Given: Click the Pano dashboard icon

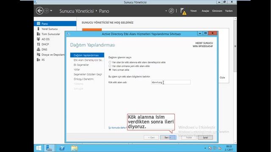Looking at the screenshot, I should pyautogui.click(x=39, y=24).
